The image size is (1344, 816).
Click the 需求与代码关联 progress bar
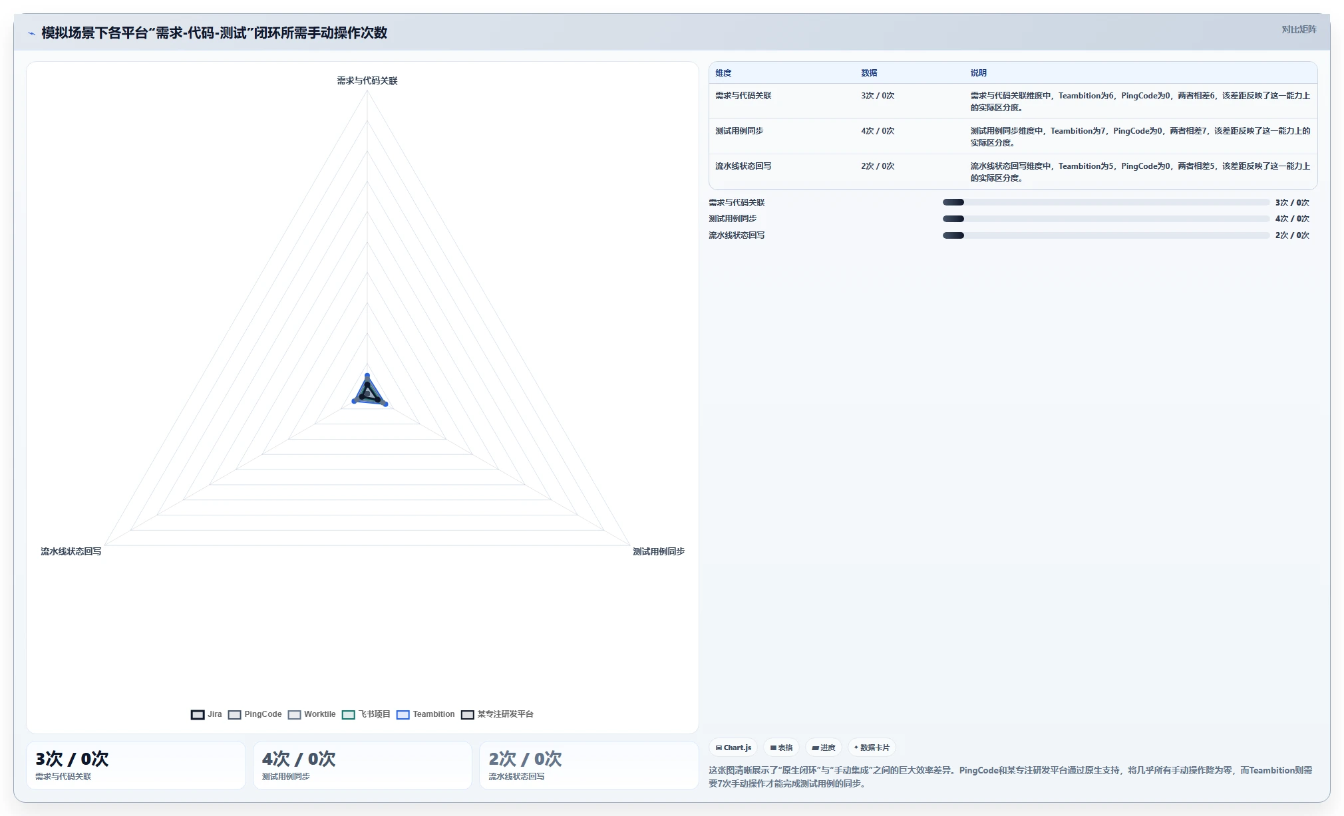(x=1106, y=202)
